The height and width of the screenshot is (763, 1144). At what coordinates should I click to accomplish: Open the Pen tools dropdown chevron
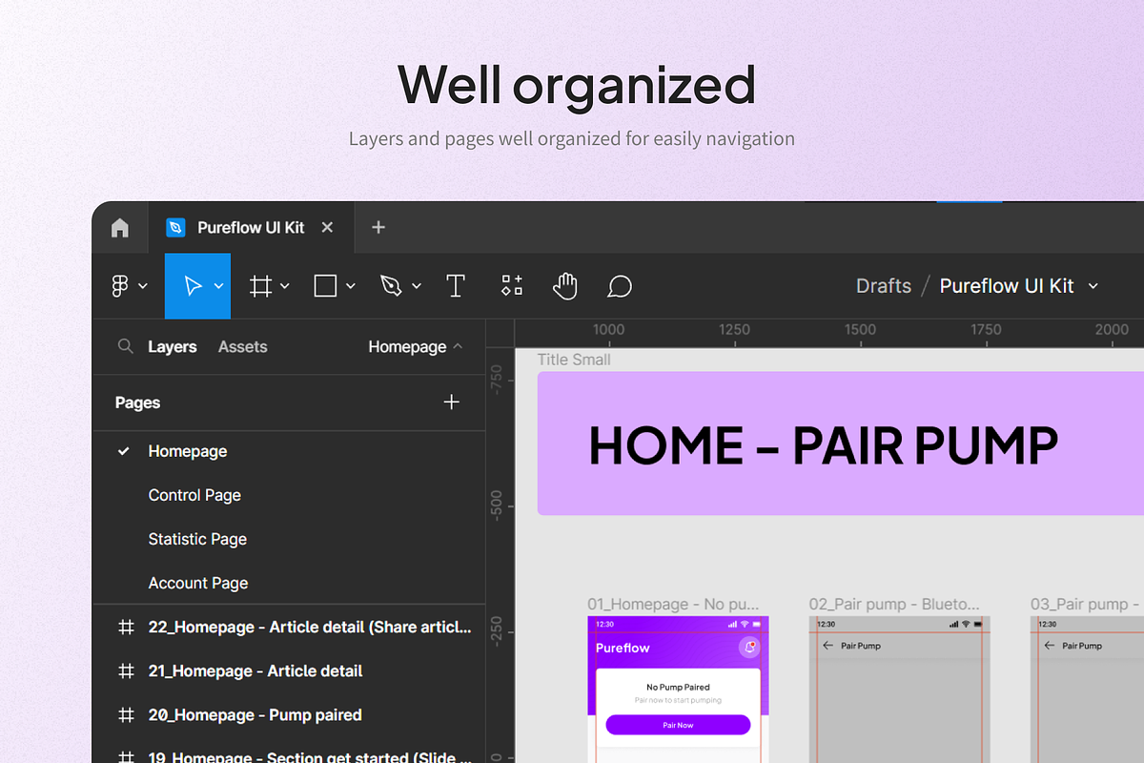click(416, 286)
